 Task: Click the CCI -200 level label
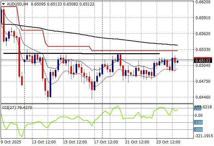198,129
